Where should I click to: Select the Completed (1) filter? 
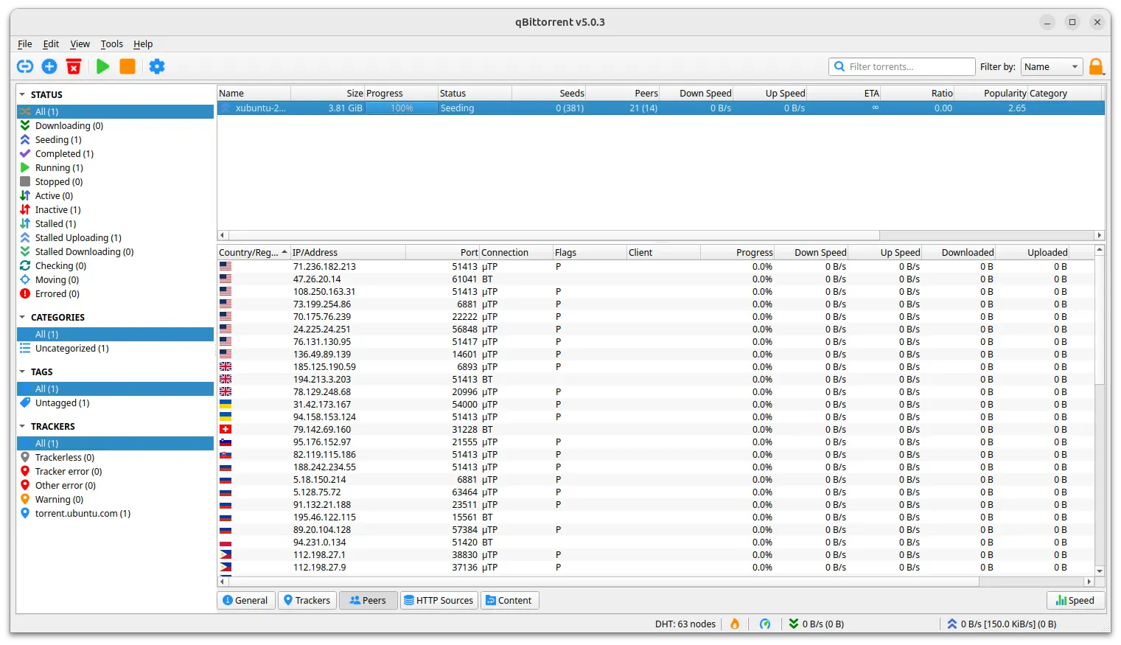[x=115, y=154]
